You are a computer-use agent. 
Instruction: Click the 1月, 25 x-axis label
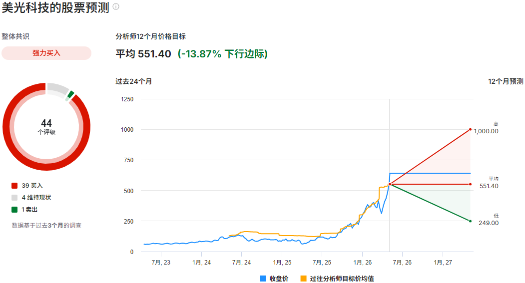coord(282,263)
